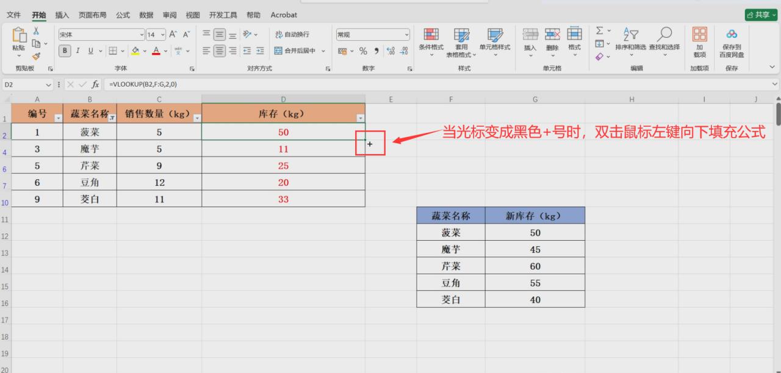
Task: Click the vertical scrollbar thumb
Action: tap(778, 115)
